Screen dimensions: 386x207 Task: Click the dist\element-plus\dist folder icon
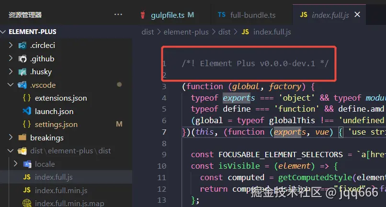(x=23, y=151)
